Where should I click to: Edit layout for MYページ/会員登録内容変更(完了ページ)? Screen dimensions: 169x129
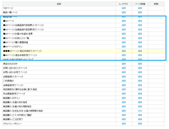tap(124, 29)
